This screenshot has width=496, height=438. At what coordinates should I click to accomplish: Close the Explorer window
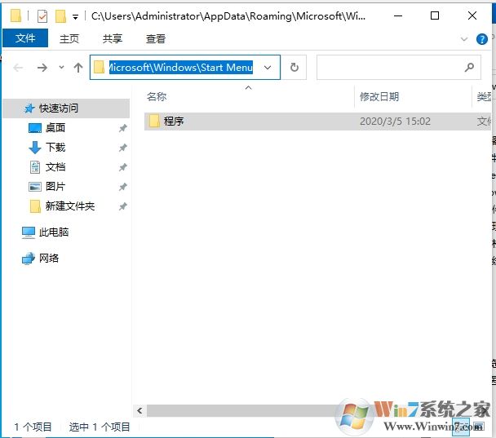[x=472, y=15]
